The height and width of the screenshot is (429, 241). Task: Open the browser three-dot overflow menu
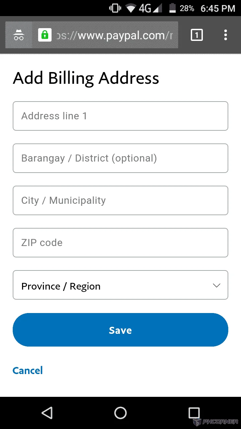pos(226,35)
